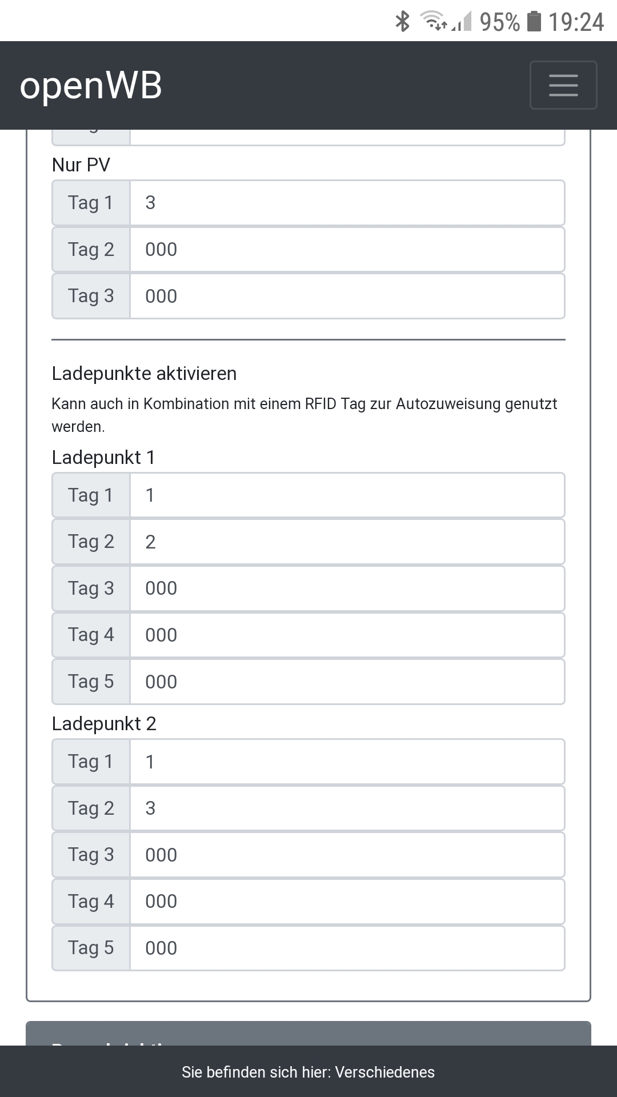Viewport: 617px width, 1097px height.
Task: Select Ladepunkt 1 Tag 4 input
Action: click(x=347, y=635)
